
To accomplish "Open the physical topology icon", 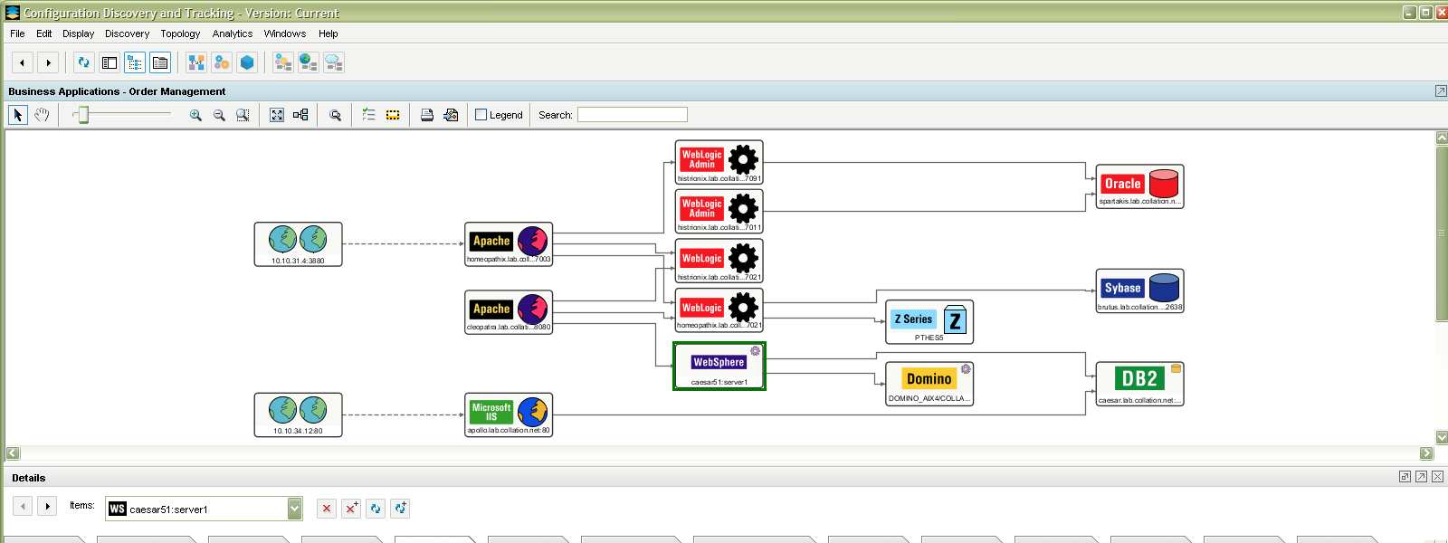I will click(x=196, y=62).
